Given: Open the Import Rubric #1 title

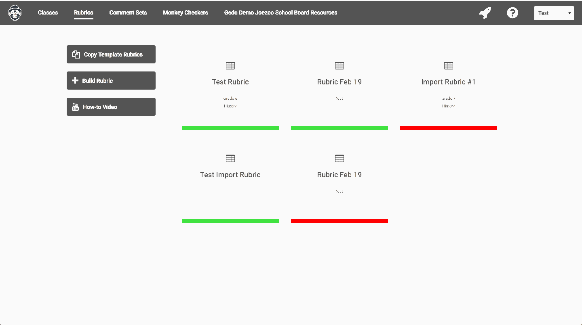Looking at the screenshot, I should (x=449, y=82).
